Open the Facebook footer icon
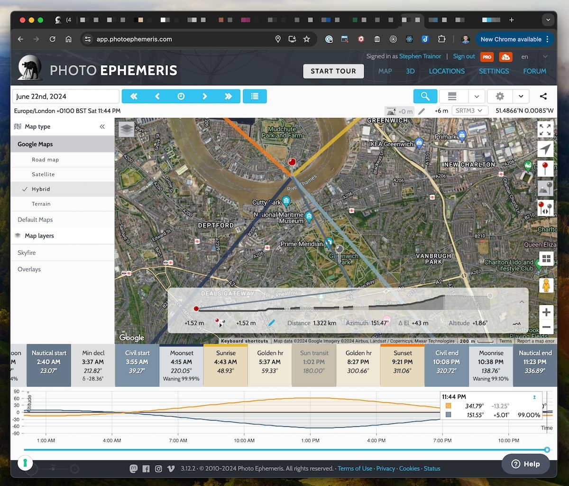The image size is (569, 486). [x=146, y=468]
